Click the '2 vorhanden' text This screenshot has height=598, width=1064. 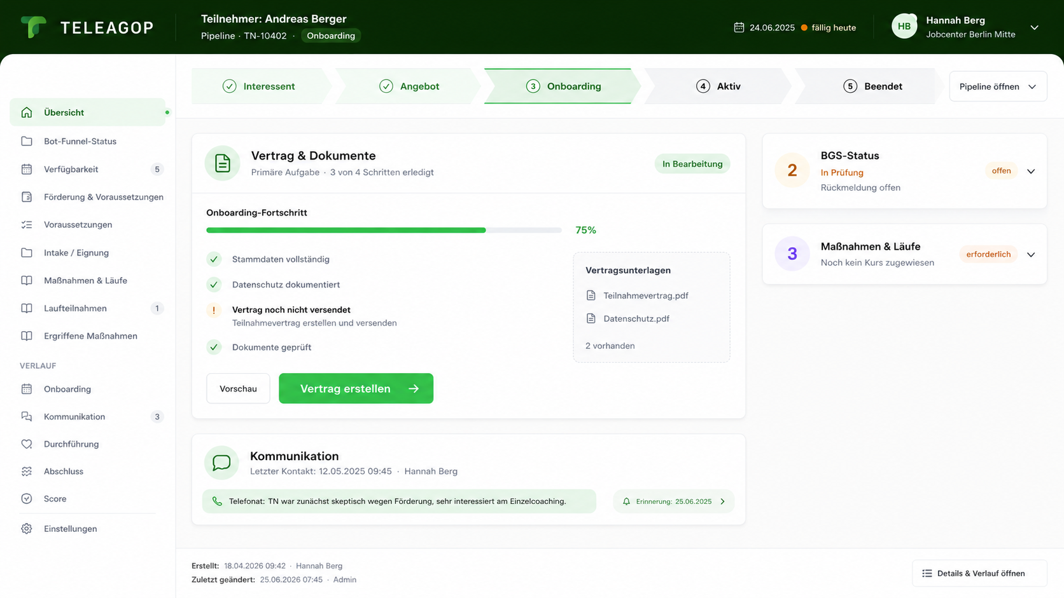point(610,346)
